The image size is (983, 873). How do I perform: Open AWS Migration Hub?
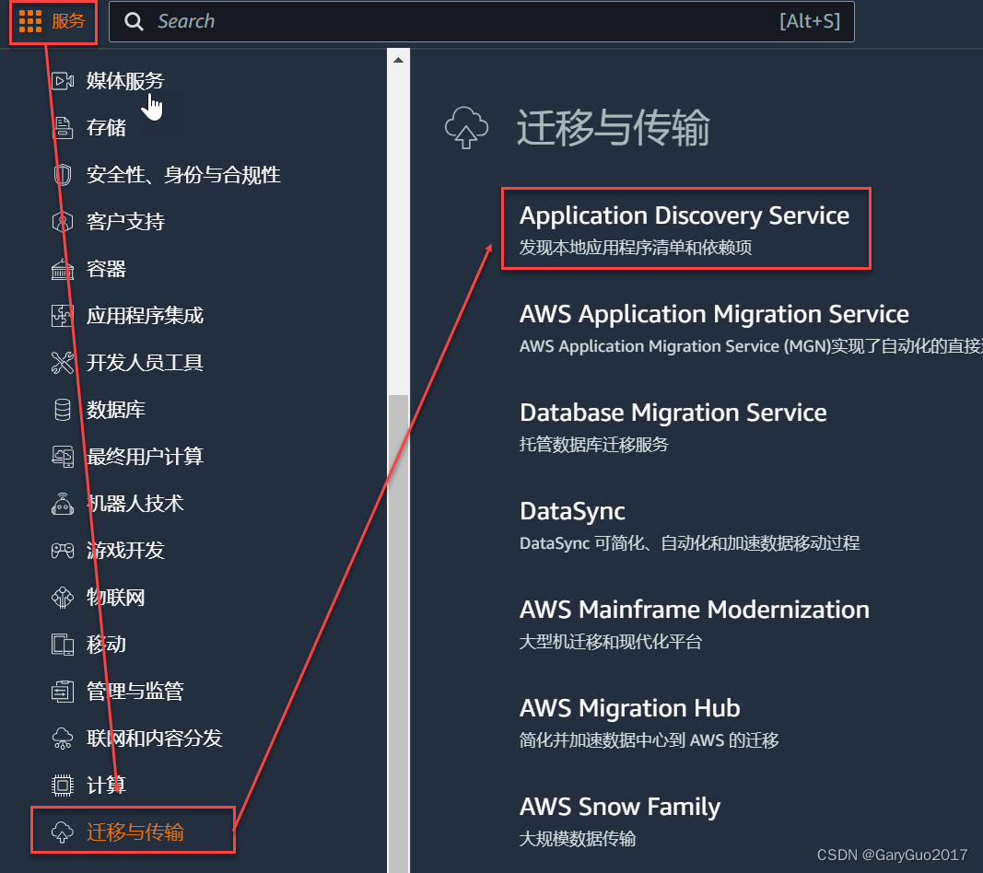(630, 708)
